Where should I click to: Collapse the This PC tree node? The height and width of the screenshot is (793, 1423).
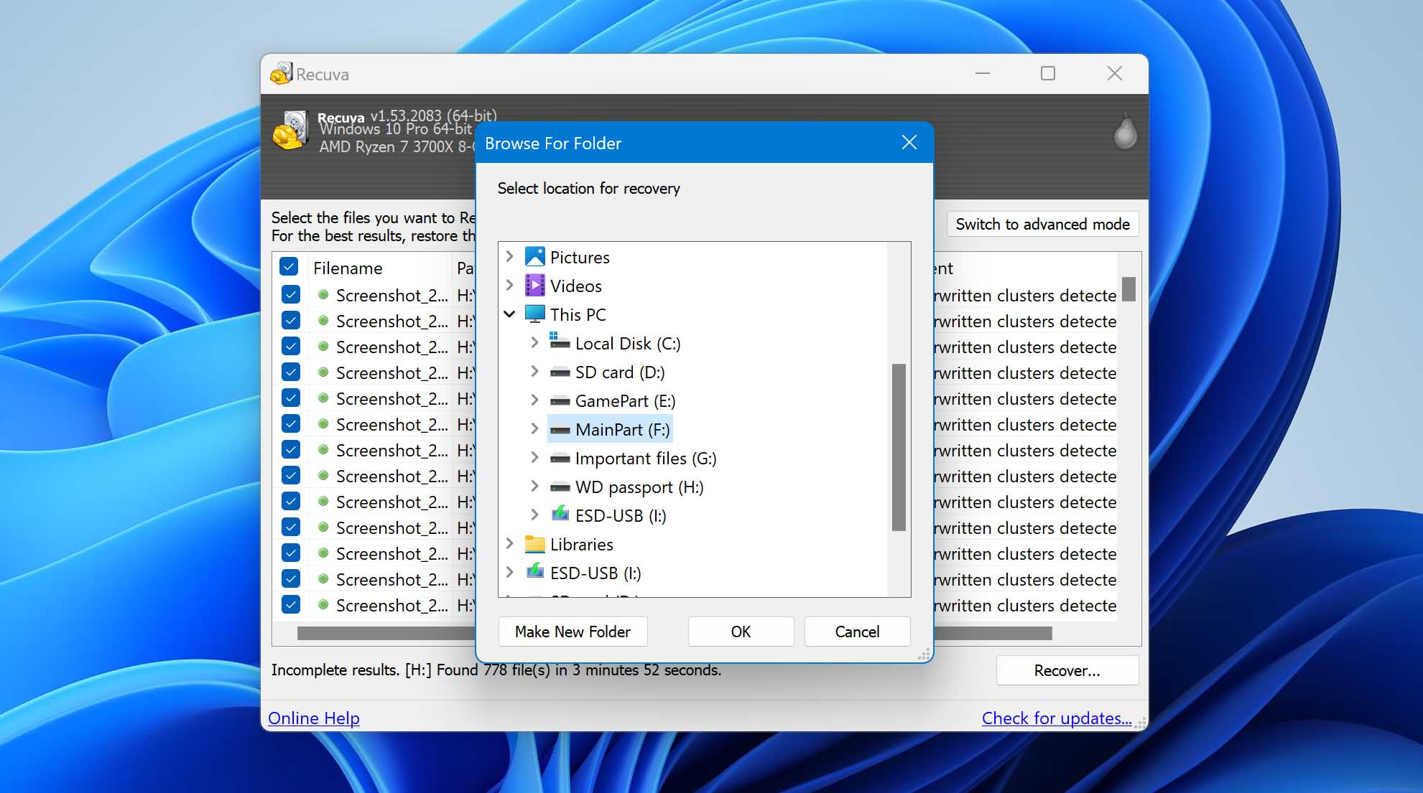(x=509, y=314)
